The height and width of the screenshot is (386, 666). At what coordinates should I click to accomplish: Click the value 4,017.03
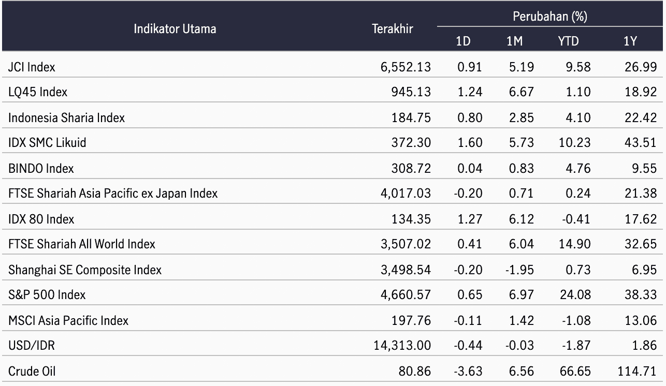[406, 194]
